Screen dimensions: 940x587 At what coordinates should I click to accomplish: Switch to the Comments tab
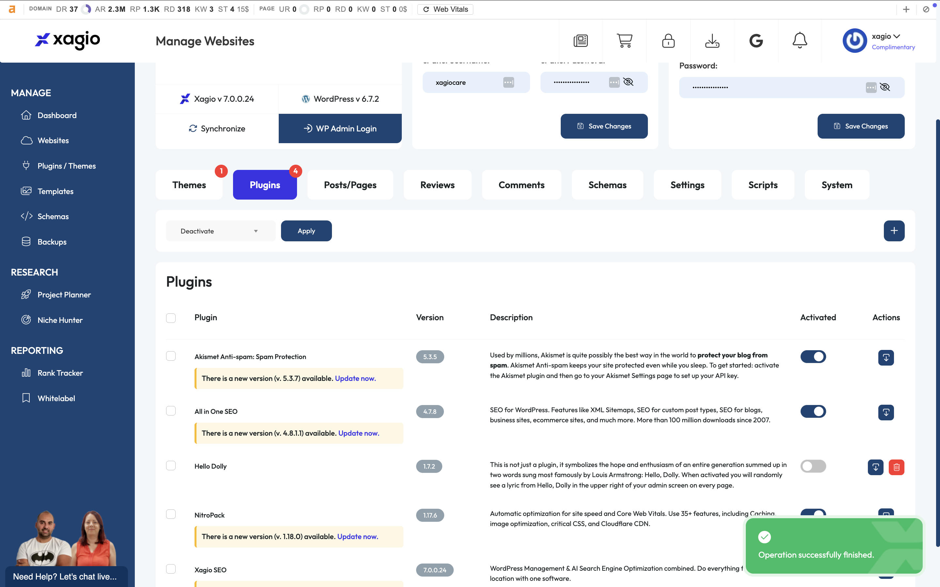521,185
